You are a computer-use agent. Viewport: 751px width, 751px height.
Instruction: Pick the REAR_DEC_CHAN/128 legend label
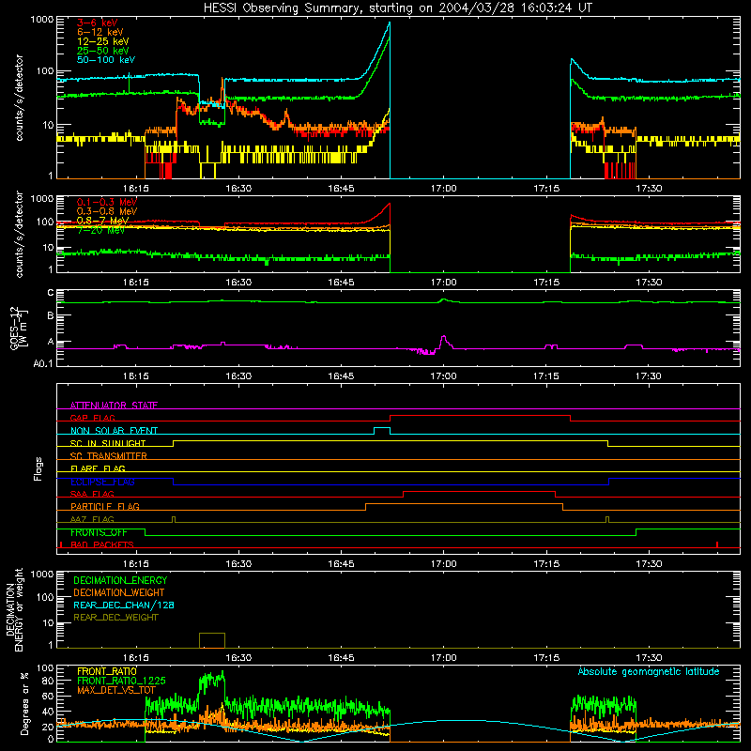(124, 605)
